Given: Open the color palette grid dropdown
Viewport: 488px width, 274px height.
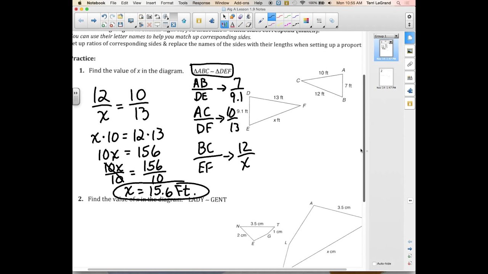Looking at the screenshot, I should click(x=306, y=21).
